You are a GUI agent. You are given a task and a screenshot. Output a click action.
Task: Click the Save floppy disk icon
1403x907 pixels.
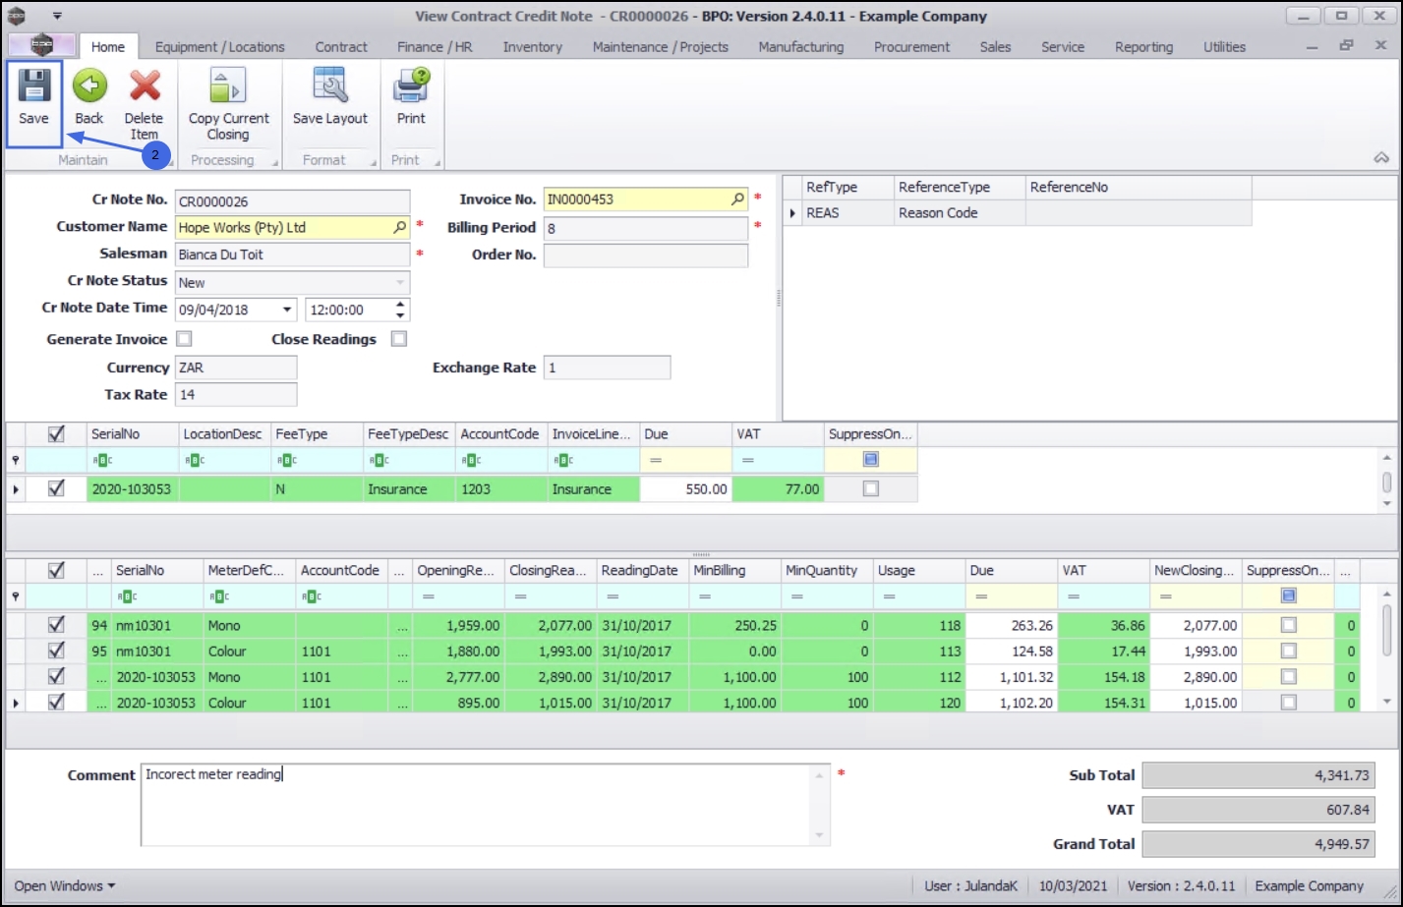pos(33,86)
